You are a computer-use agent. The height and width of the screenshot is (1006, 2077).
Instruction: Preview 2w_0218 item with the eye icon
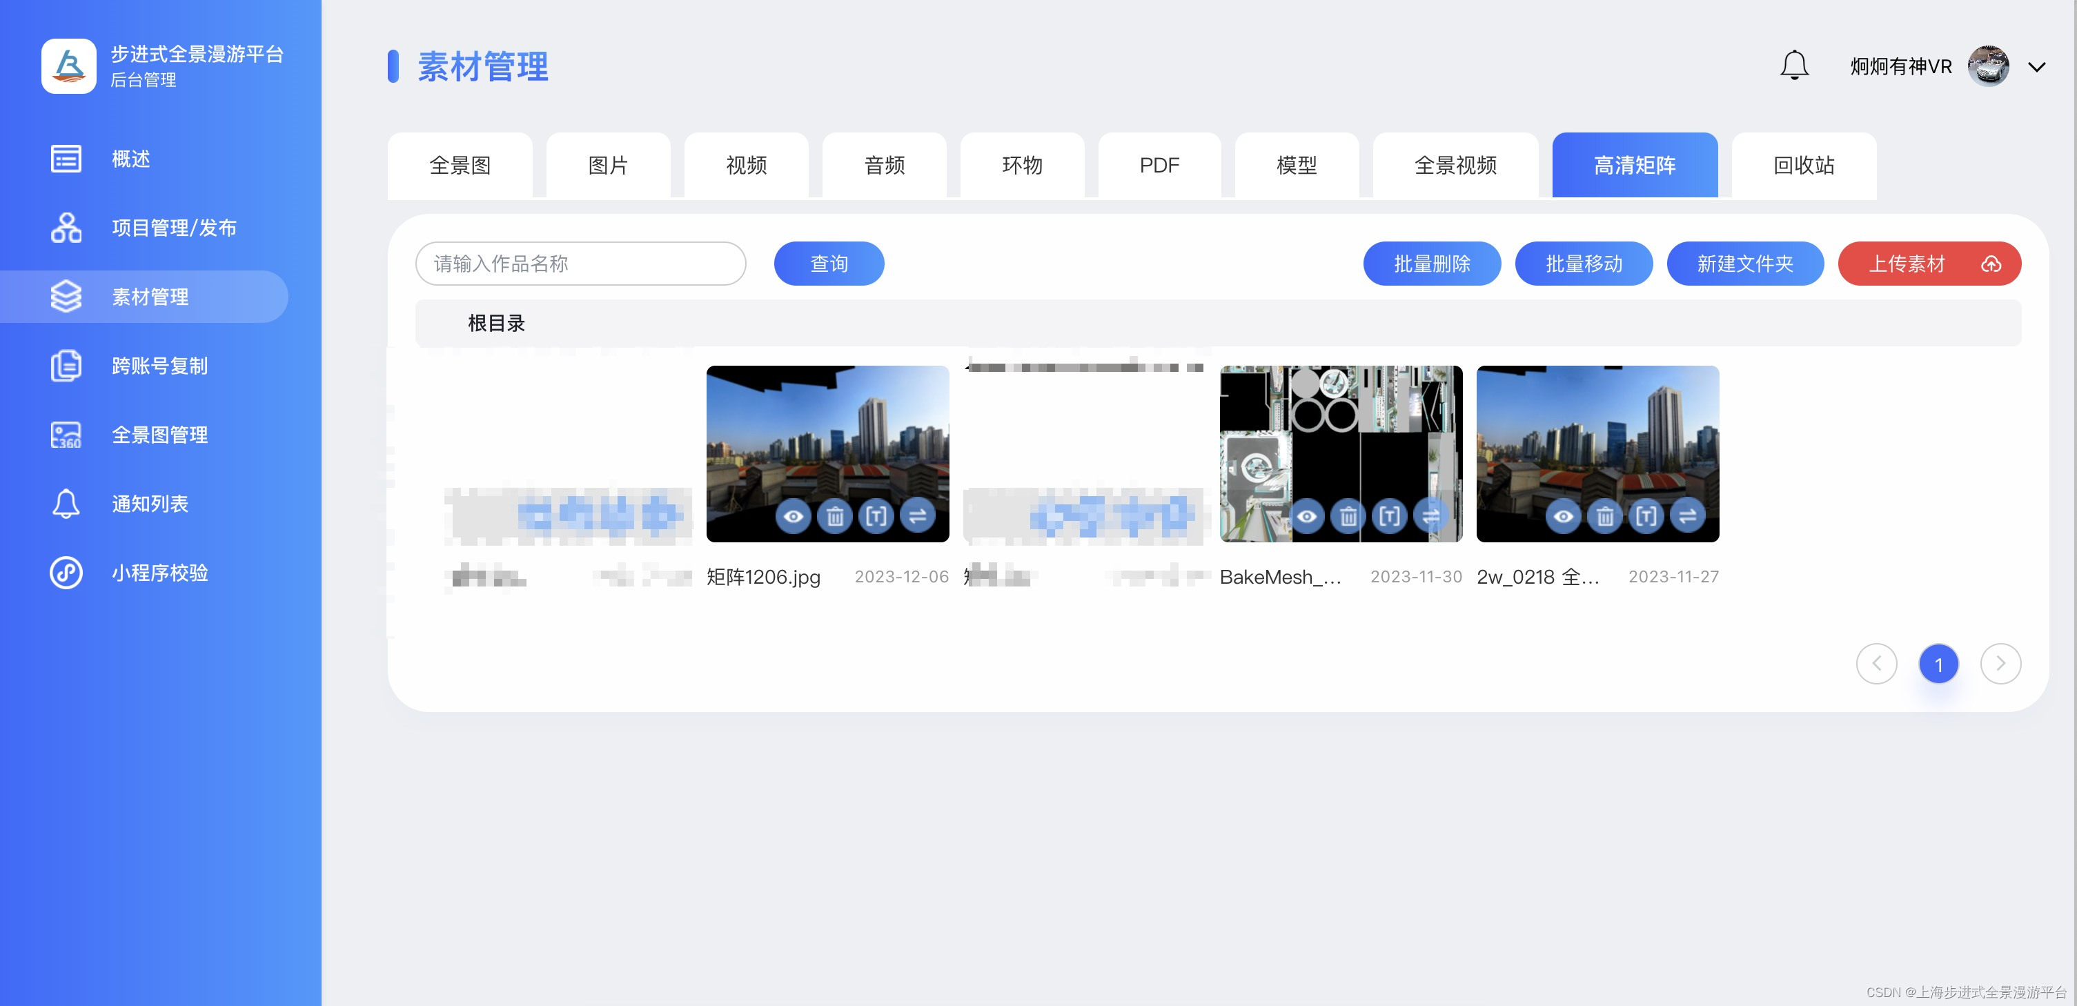tap(1563, 516)
